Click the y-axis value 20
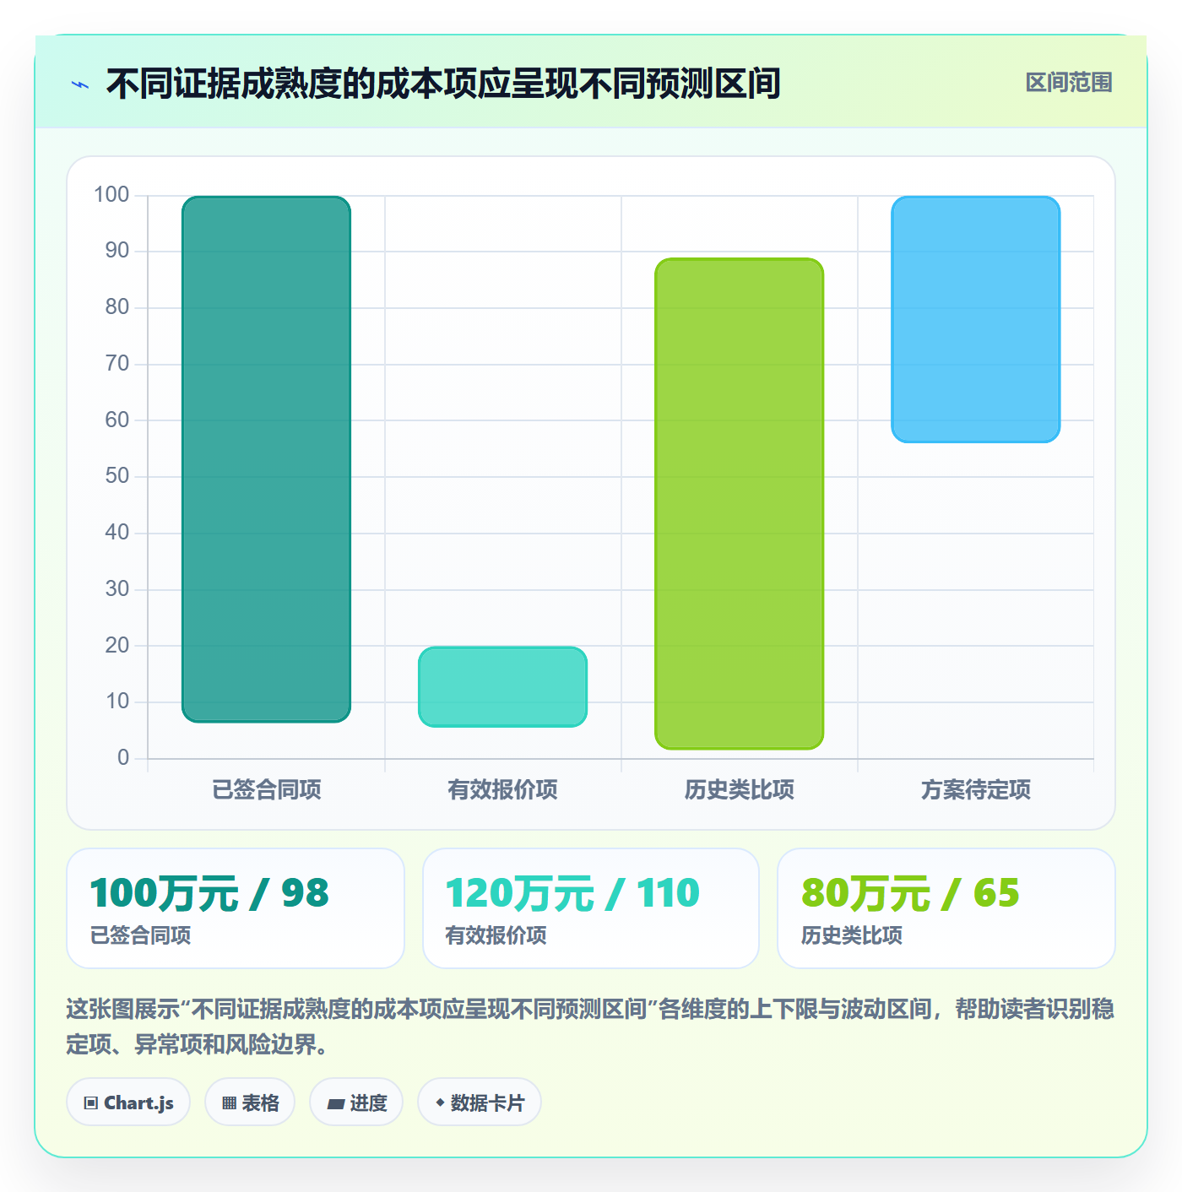This screenshot has height=1192, width=1182. click(117, 646)
